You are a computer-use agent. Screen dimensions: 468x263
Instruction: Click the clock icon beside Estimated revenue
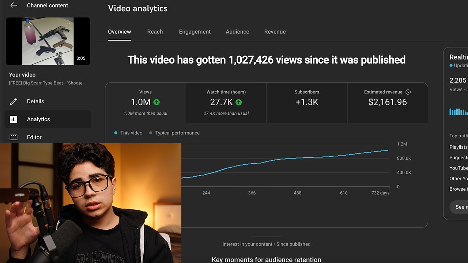[x=408, y=92]
